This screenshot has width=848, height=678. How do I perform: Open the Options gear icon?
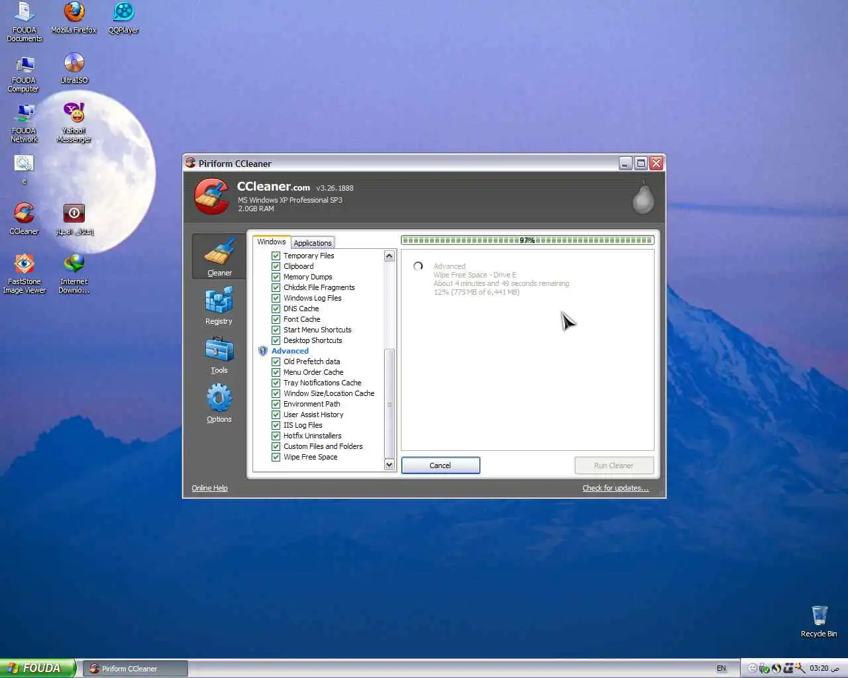click(219, 398)
